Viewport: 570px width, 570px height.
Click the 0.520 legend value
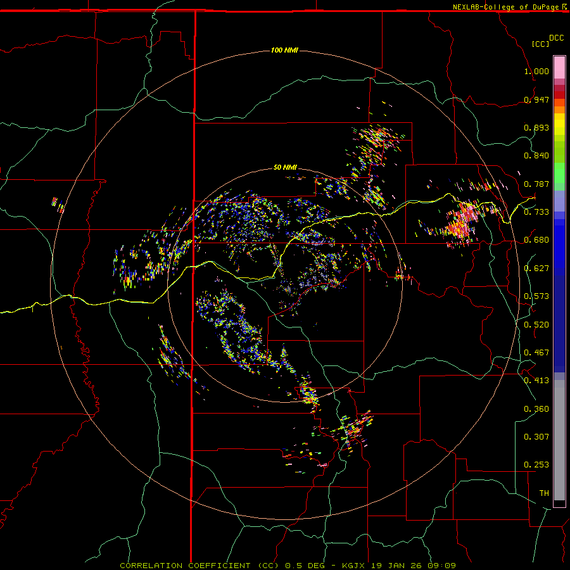[x=536, y=325]
